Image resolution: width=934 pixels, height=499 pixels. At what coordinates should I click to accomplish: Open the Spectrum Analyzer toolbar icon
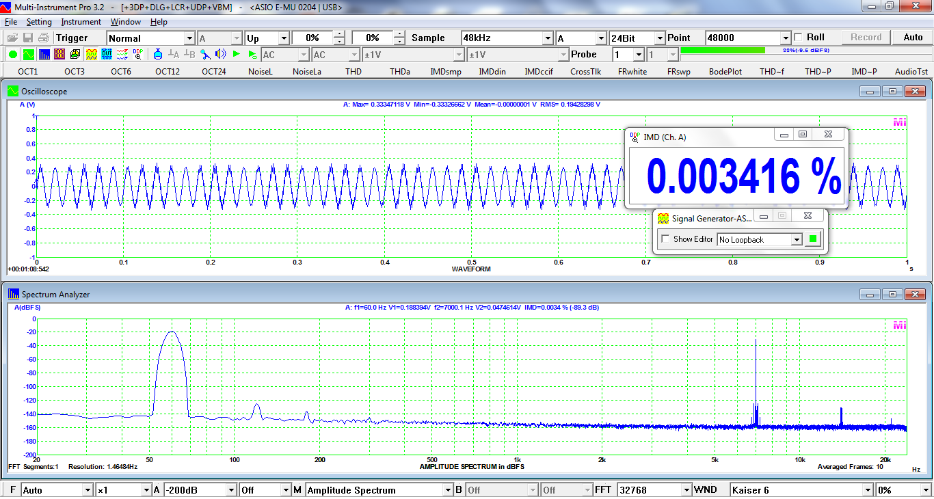tap(44, 54)
